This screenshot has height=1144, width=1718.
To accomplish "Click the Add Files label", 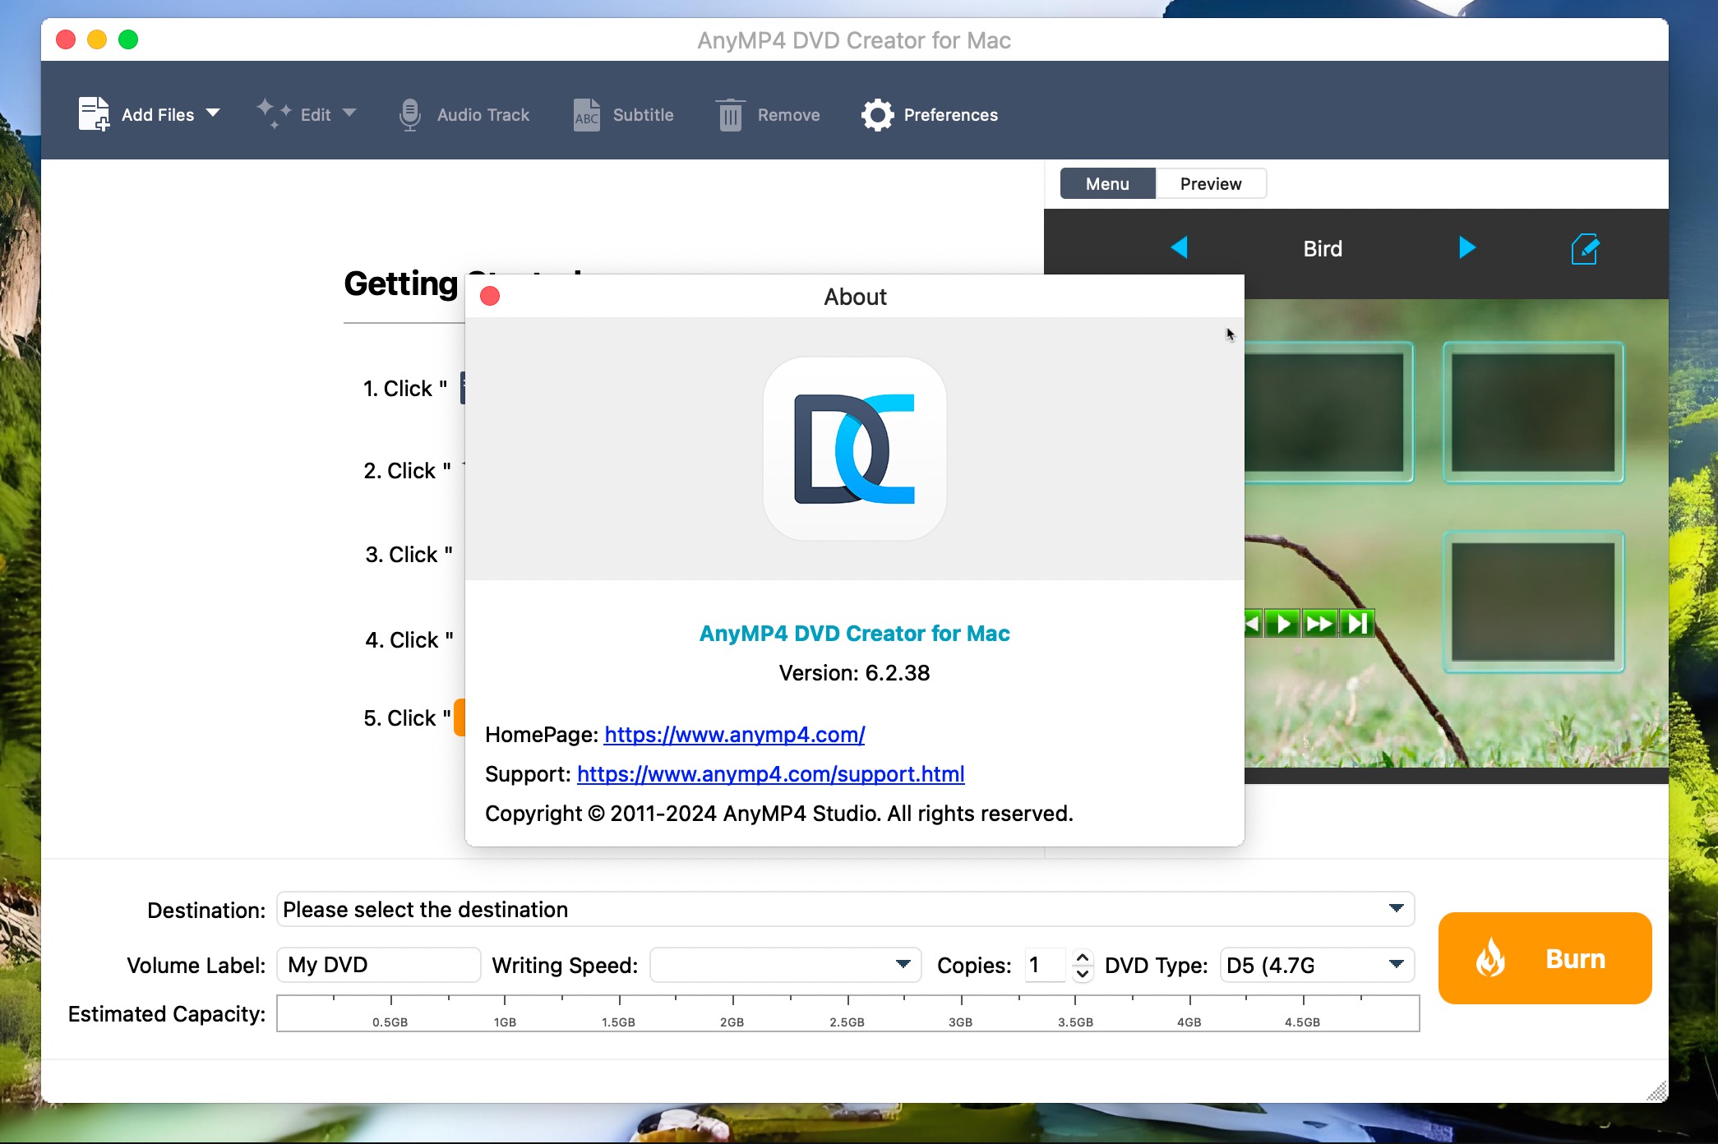I will [x=158, y=115].
